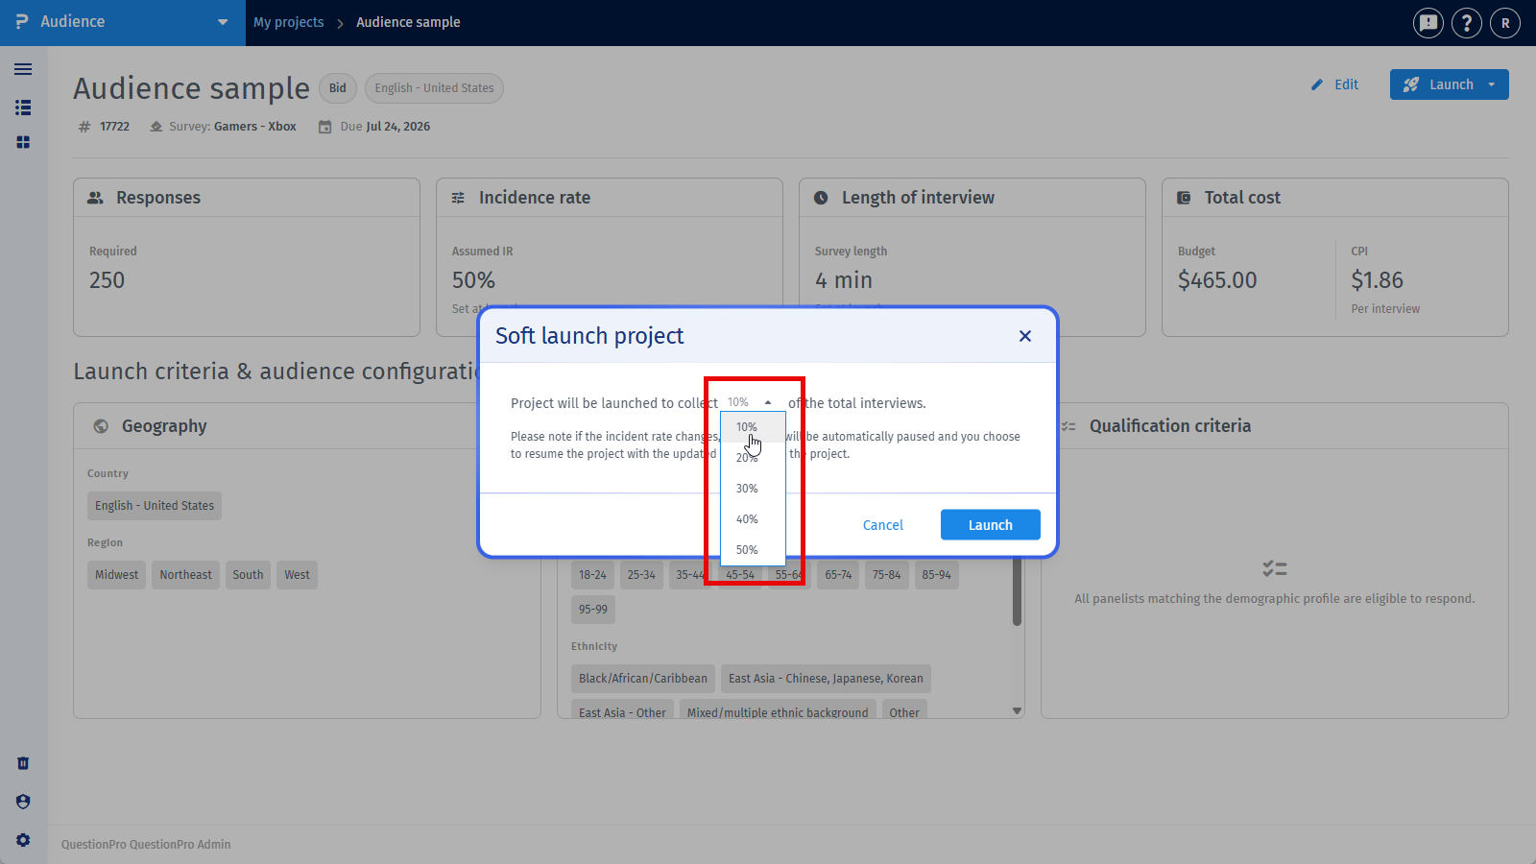Screen dimensions: 1536x864
Task: Click East Asia - Chinese, Japanese, Korean chip
Action: pyautogui.click(x=826, y=679)
